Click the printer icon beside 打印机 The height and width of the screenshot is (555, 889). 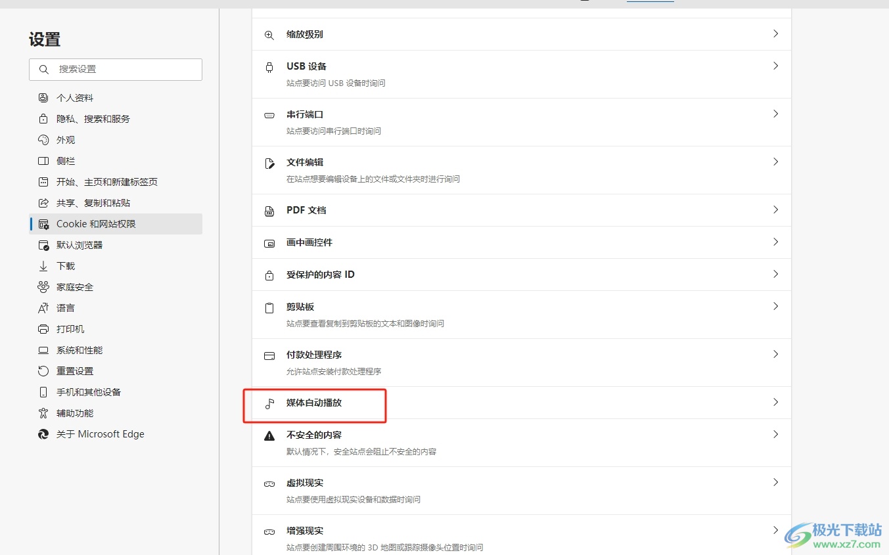point(43,329)
